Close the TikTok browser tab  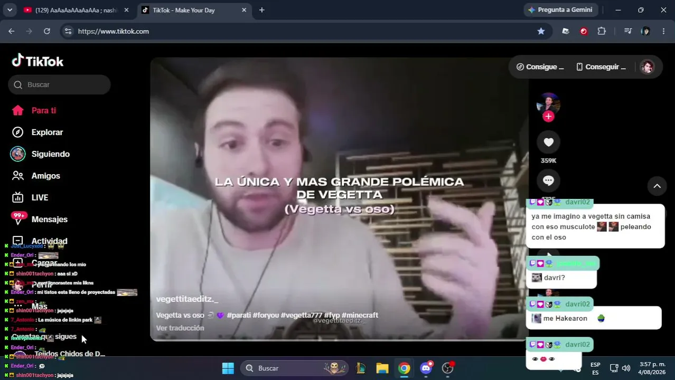pos(244,10)
